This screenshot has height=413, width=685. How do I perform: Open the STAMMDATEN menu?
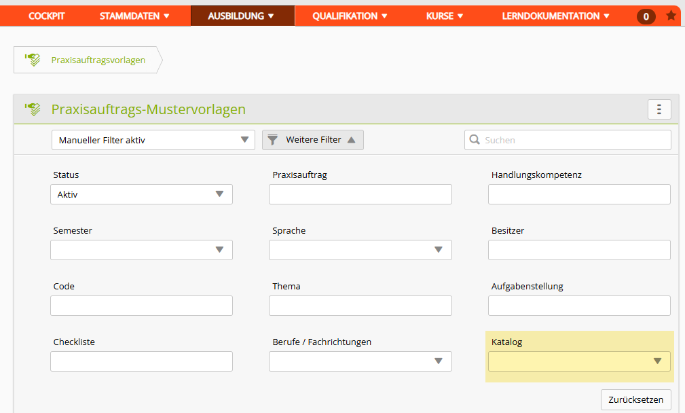tap(134, 16)
